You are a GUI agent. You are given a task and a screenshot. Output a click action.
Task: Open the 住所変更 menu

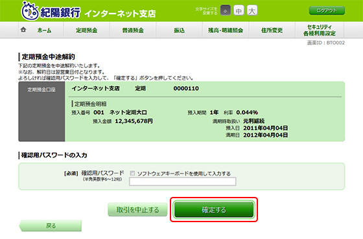tap(272, 30)
